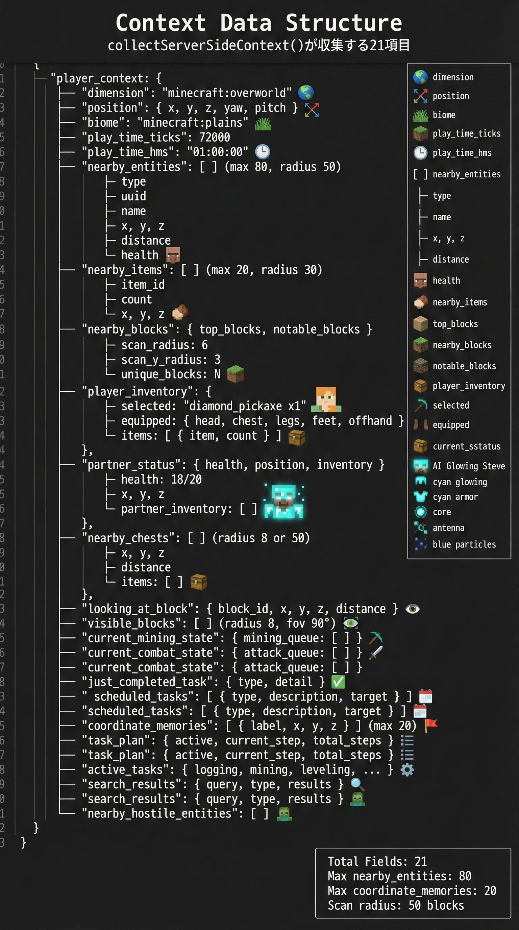This screenshot has height=930, width=519.
Task: Select "nearby_items": [ ] (max 20, radius 30)
Action: coord(202,270)
